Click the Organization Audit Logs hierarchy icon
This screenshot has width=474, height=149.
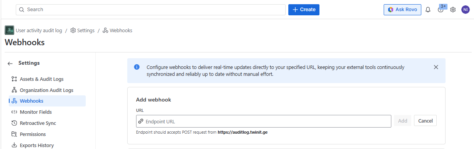14,90
